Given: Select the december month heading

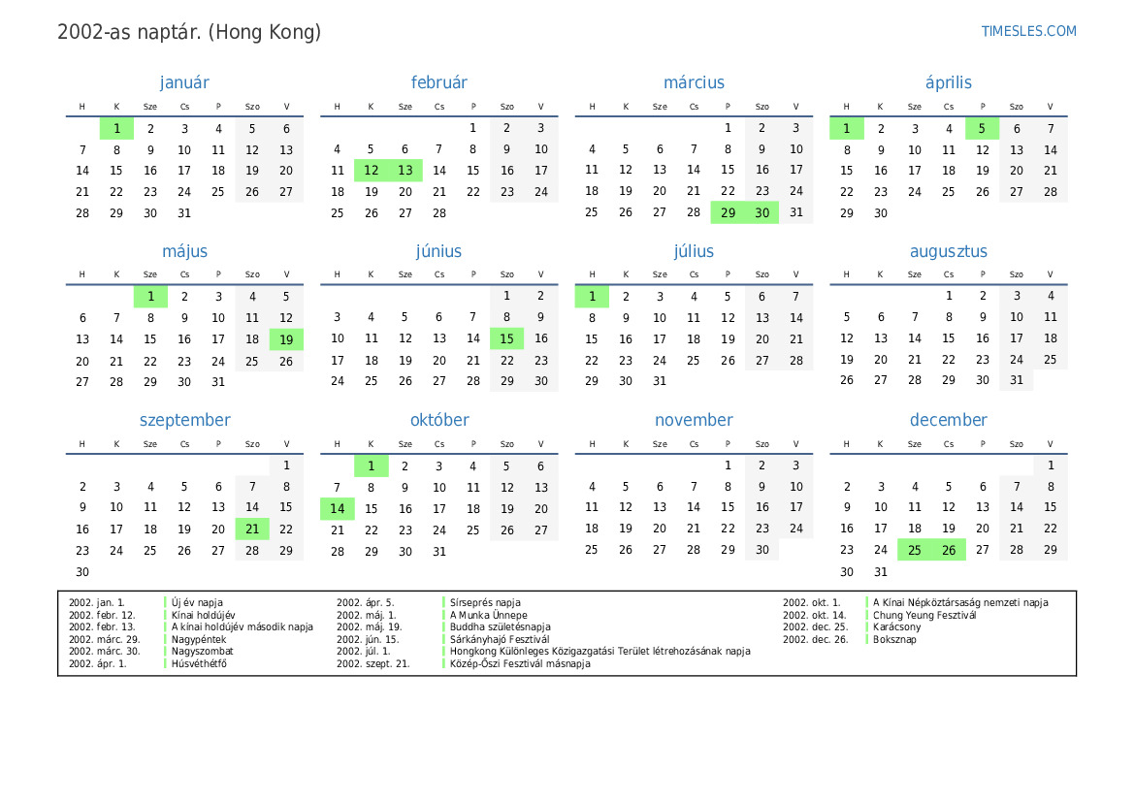Looking at the screenshot, I should click(948, 420).
